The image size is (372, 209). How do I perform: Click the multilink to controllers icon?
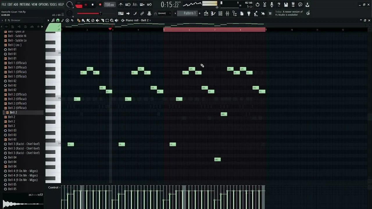point(149,13)
